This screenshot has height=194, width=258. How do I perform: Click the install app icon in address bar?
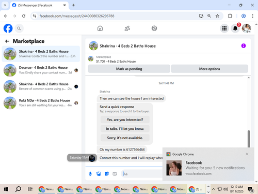[x=201, y=16]
